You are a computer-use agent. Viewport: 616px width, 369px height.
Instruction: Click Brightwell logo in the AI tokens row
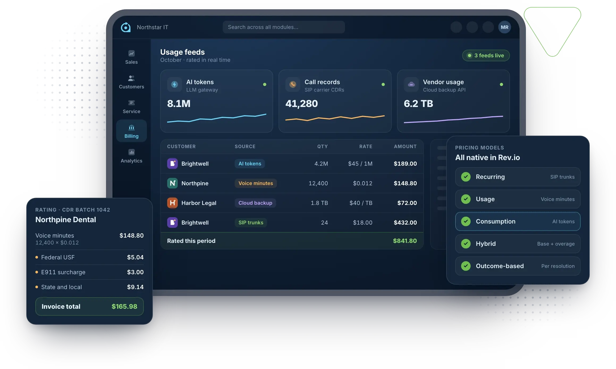[x=172, y=164]
